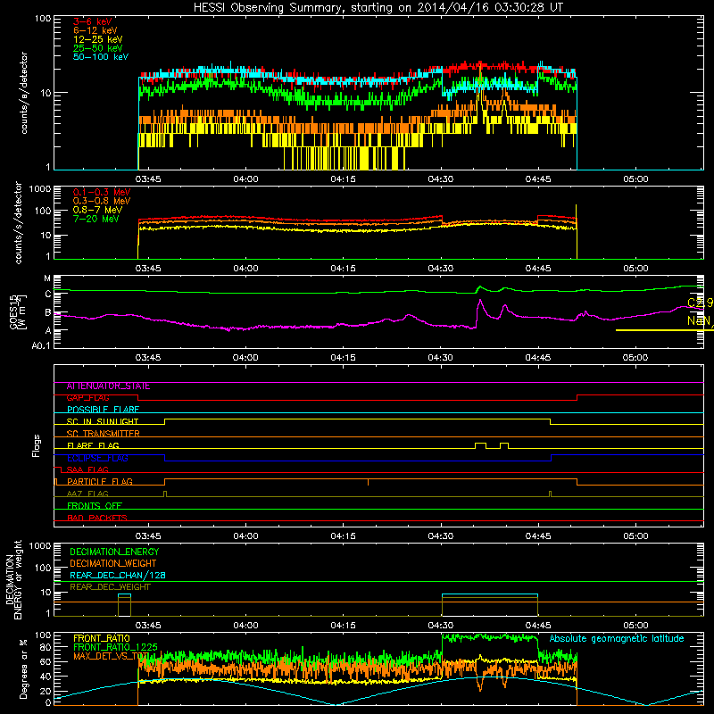Click the tallest magenta GOES peak after 04:30
The height and width of the screenshot is (714, 714).
[x=479, y=301]
